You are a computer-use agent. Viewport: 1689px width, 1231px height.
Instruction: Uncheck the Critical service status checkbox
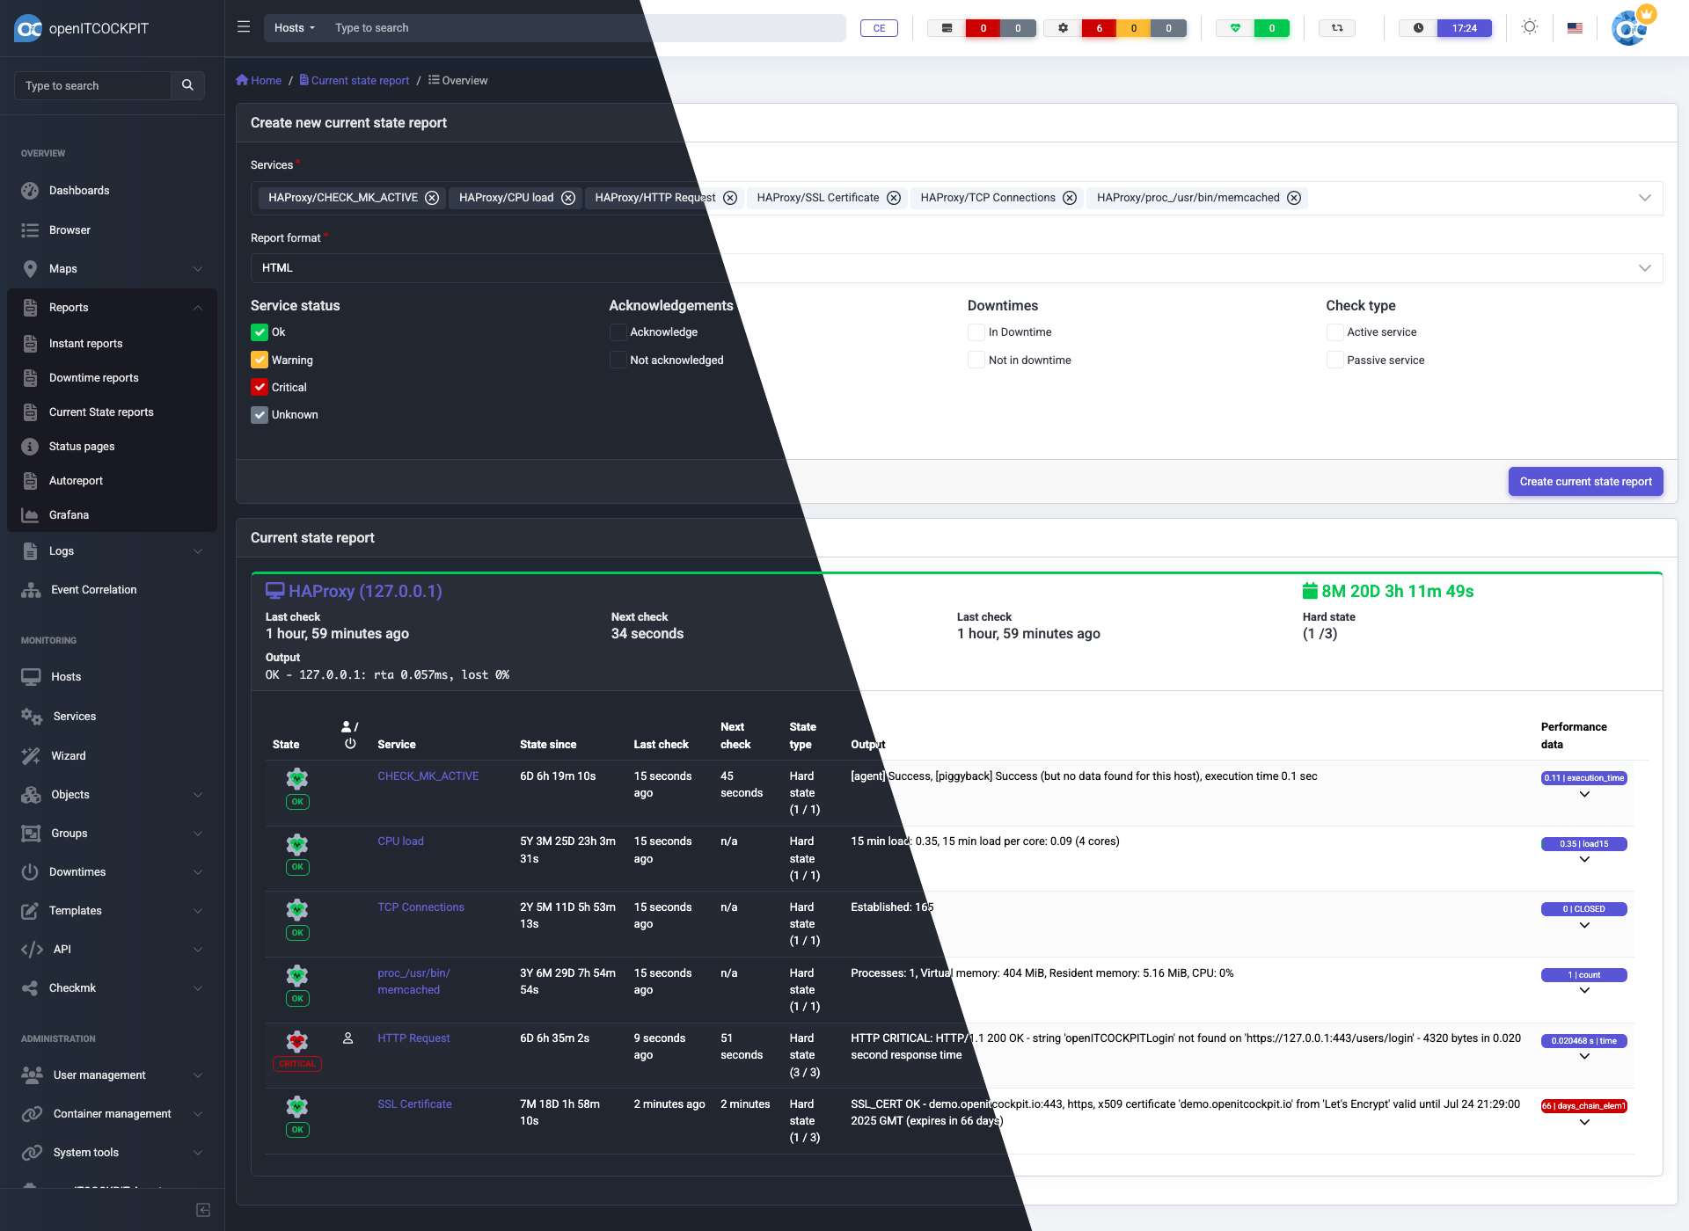click(x=260, y=387)
